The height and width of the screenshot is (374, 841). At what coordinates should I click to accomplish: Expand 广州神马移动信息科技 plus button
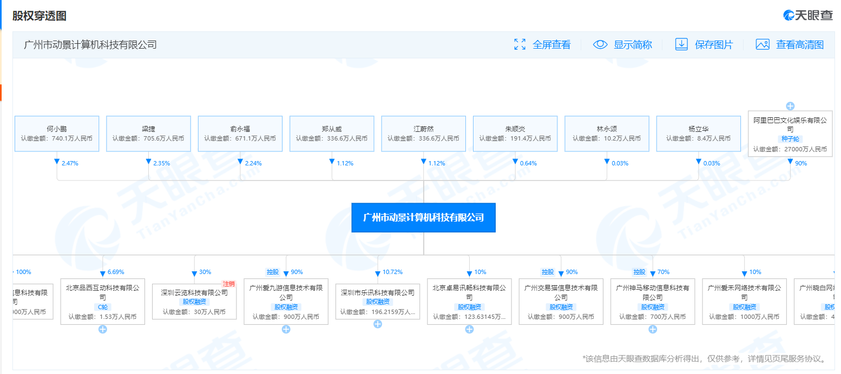[653, 329]
